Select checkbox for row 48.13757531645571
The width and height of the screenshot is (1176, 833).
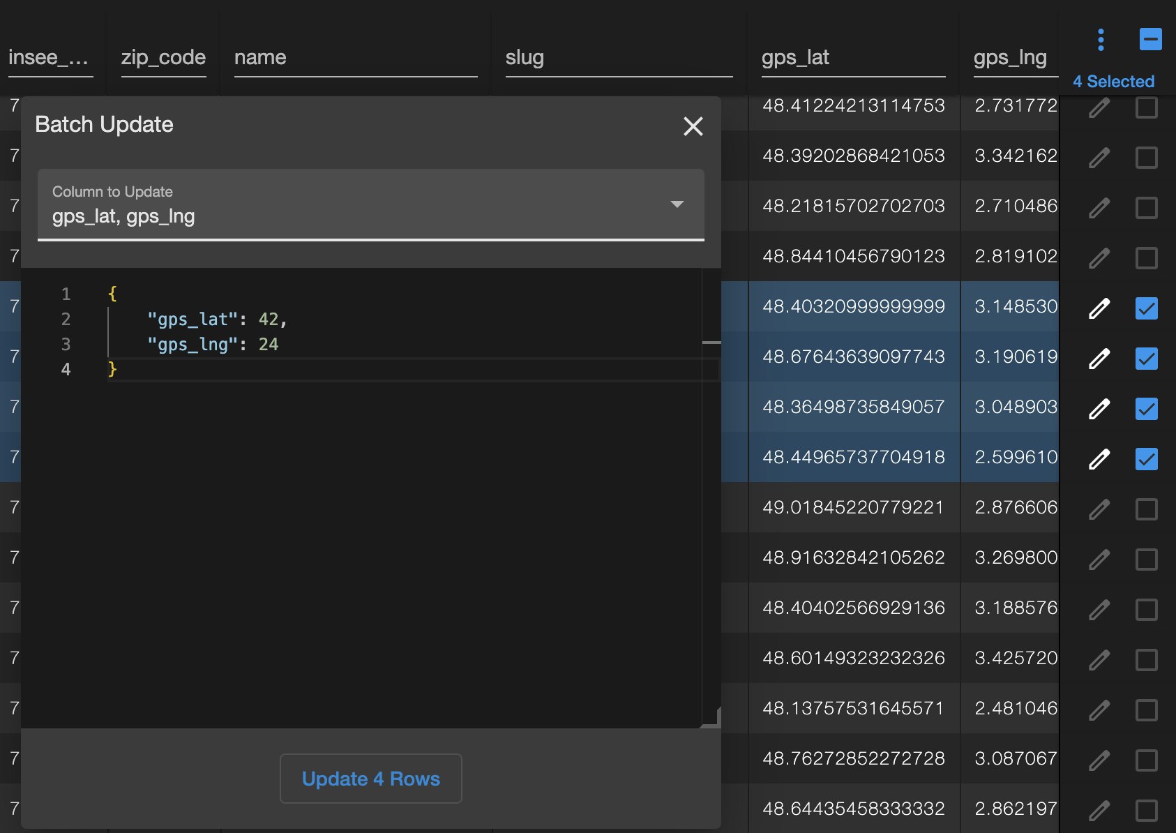point(1147,710)
